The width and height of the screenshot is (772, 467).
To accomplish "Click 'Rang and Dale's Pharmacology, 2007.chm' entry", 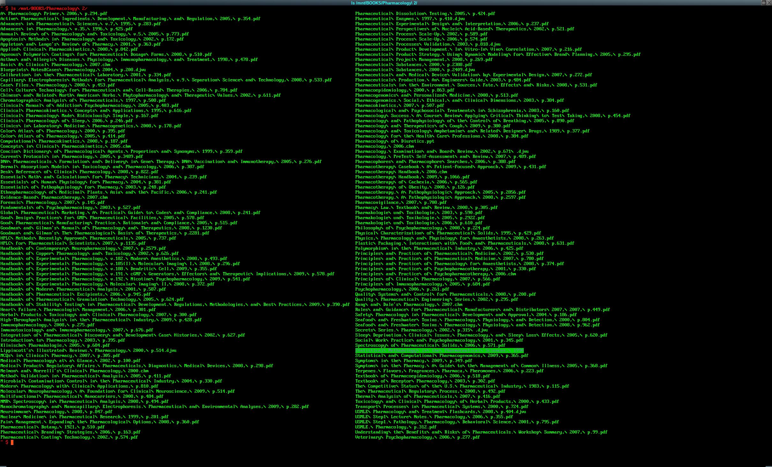I will [409, 305].
